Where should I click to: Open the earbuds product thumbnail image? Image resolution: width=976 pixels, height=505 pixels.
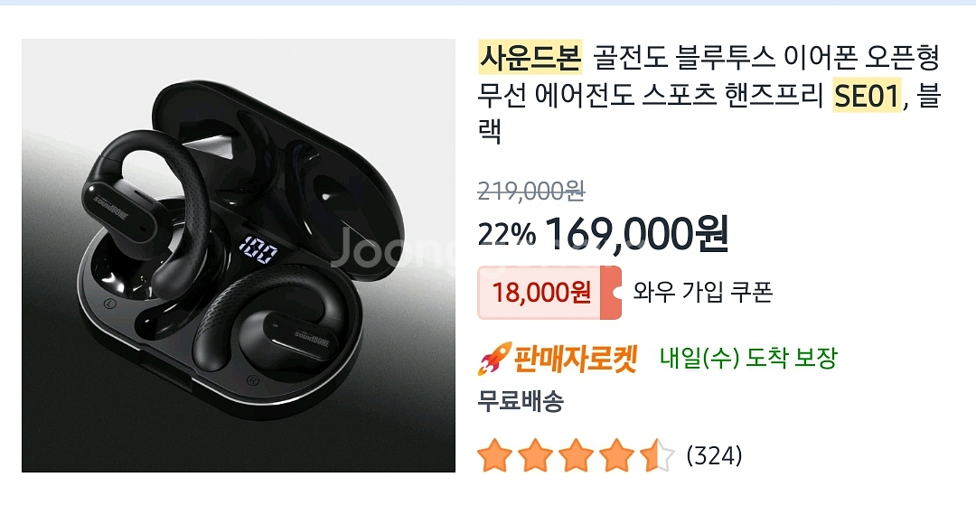[x=239, y=256]
